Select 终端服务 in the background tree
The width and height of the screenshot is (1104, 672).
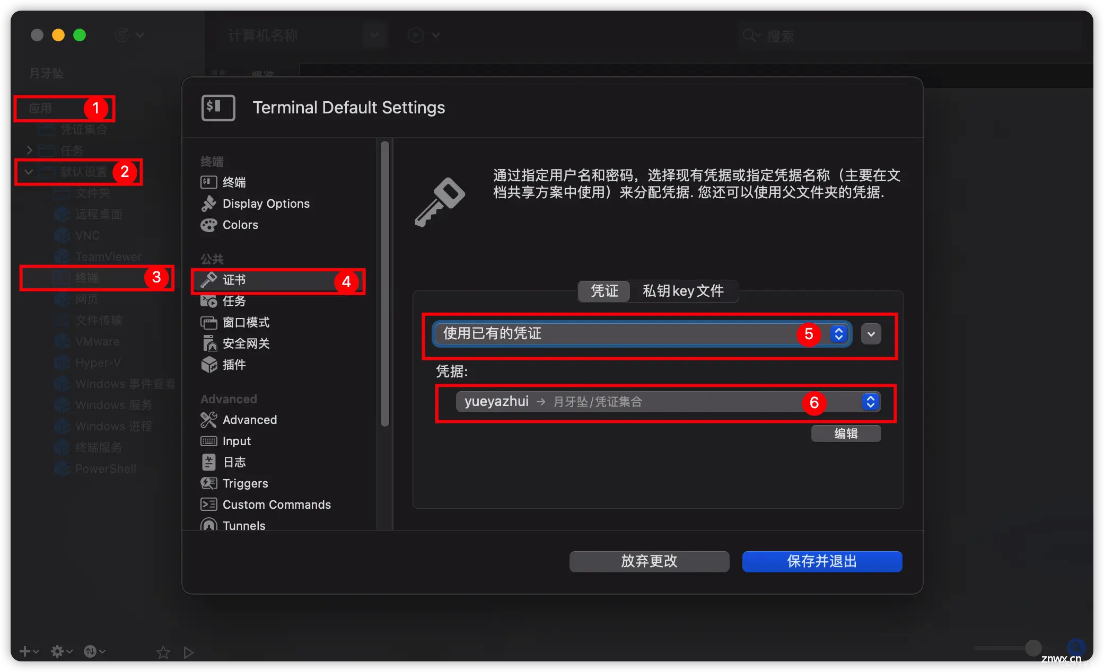pyautogui.click(x=88, y=447)
